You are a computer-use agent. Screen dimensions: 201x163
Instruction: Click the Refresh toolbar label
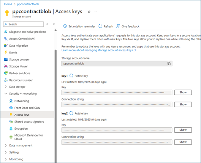(x=108, y=26)
